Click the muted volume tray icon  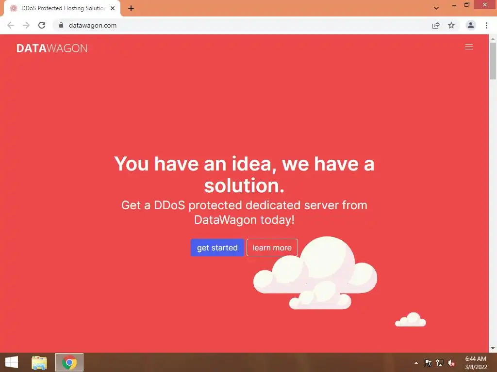tap(451, 363)
